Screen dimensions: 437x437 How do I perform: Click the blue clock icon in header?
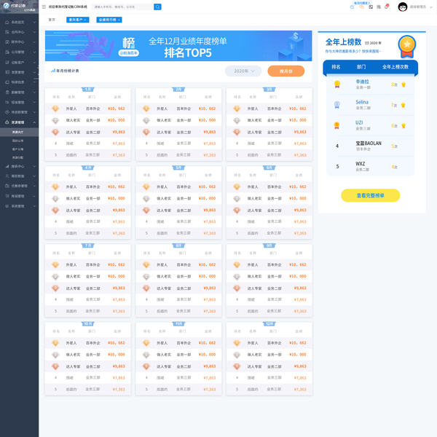(352, 7)
